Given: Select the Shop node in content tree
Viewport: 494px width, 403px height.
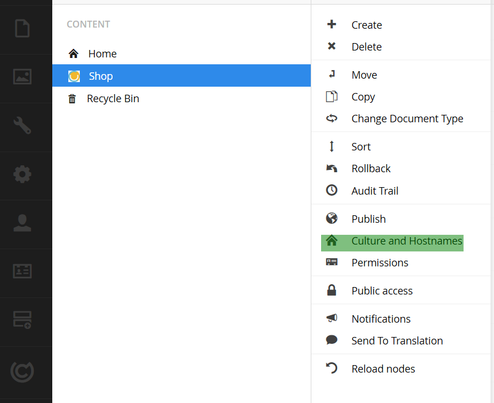Looking at the screenshot, I should point(182,76).
